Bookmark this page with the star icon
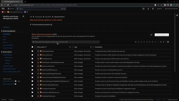179x101 pixels. (161, 5)
